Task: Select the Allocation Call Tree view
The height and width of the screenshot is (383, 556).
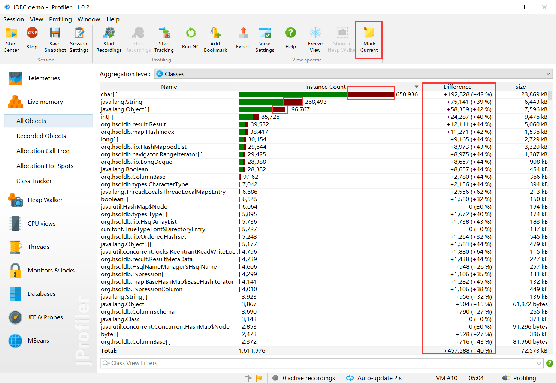Action: coord(43,151)
